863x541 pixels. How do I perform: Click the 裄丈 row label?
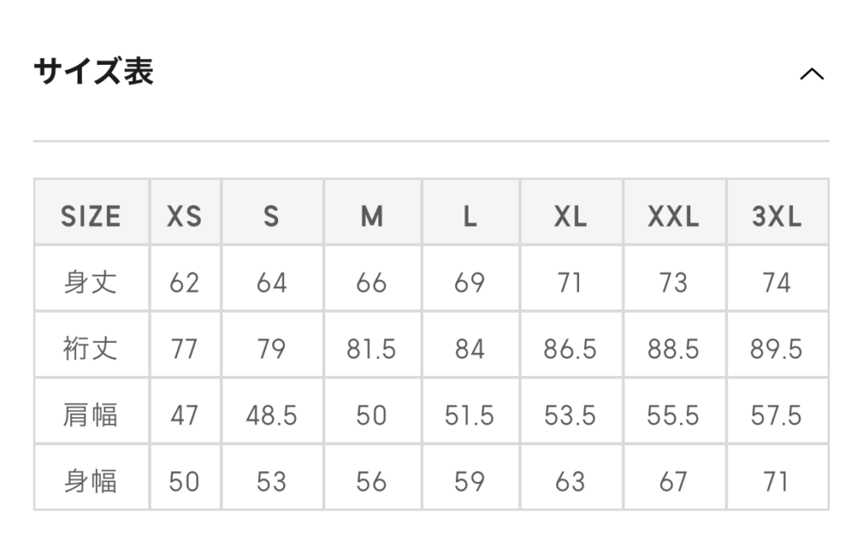click(91, 349)
